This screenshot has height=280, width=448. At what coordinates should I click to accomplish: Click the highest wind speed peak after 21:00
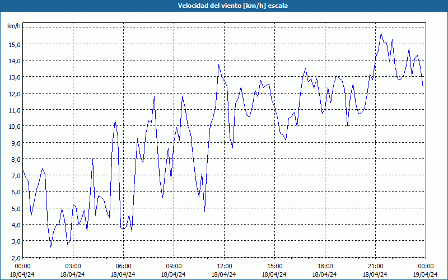coord(381,34)
